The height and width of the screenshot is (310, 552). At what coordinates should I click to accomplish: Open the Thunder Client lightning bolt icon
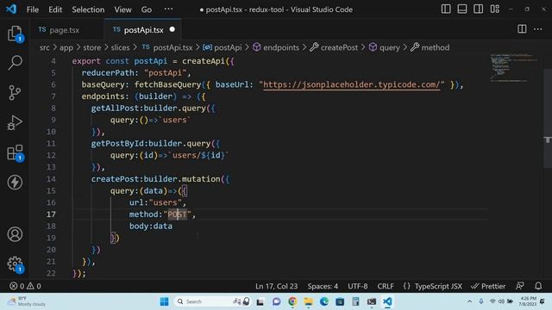(x=15, y=183)
